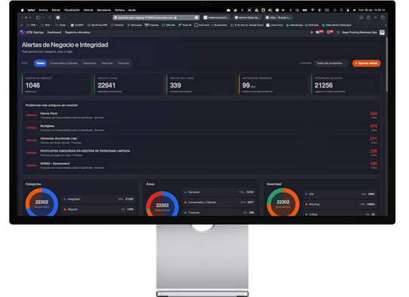Open the ChatGPT bookmark
Image resolution: width=409 pixels, height=297 pixels.
point(77,25)
